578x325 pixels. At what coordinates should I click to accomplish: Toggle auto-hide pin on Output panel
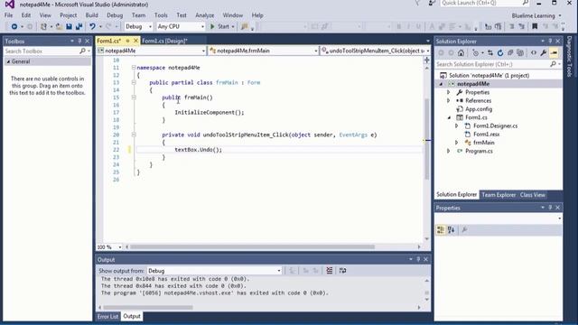point(418,259)
